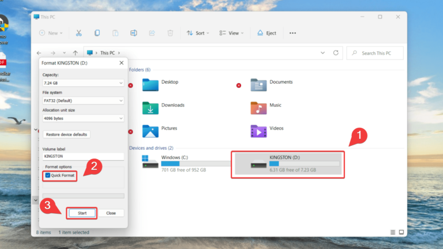This screenshot has width=443, height=249.
Task: Click the Windows (C:) storage usage bar
Action: 196,164
